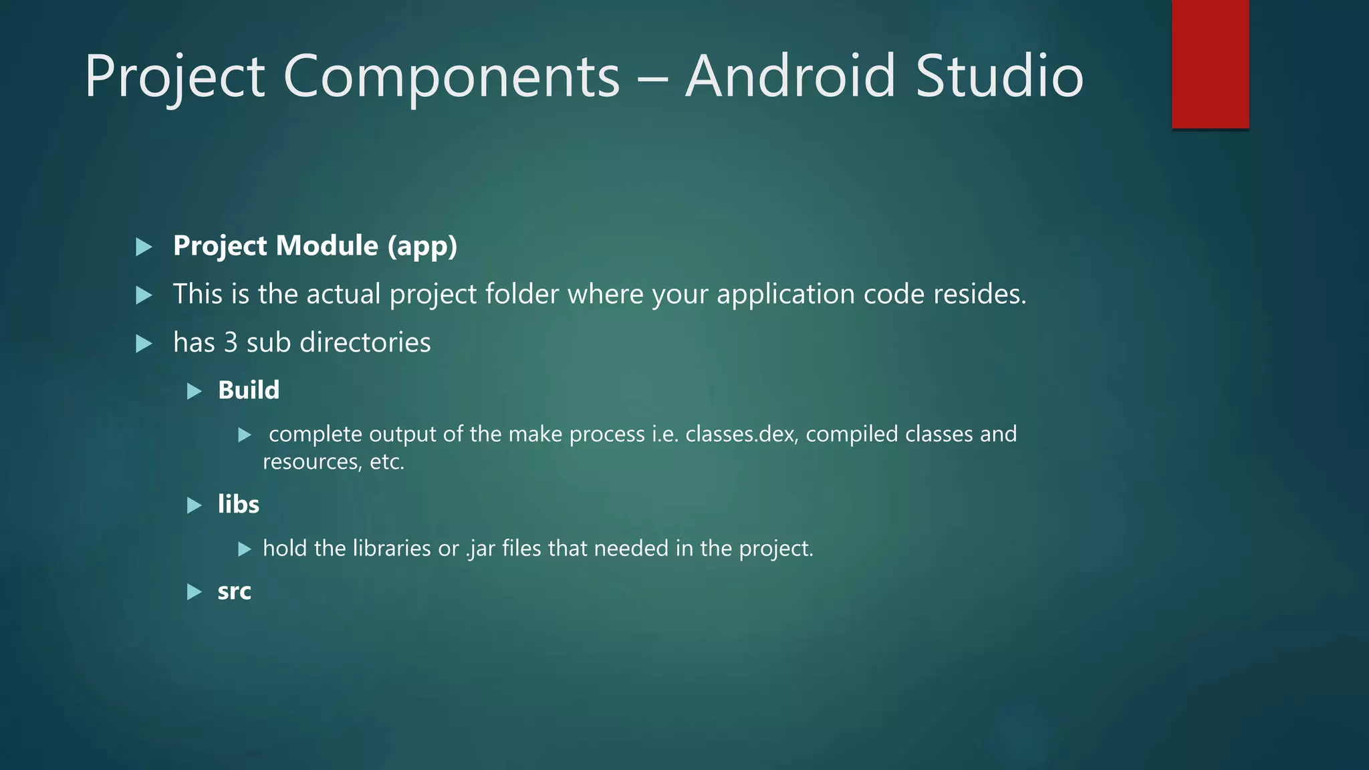This screenshot has height=770, width=1369.
Task: Click the arrow bullet beside "libs"
Action: tap(195, 505)
